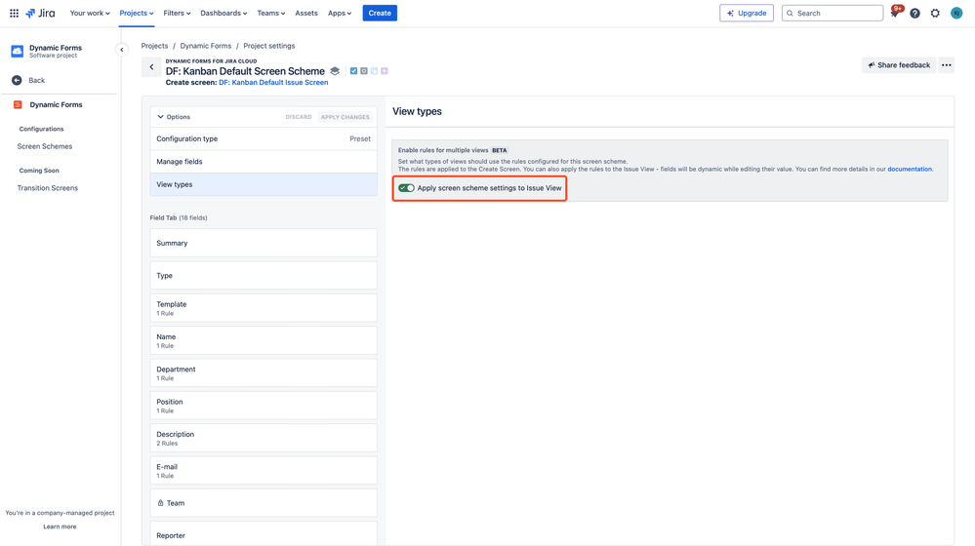Go back using header arrow button
This screenshot has width=975, height=546.
[151, 67]
